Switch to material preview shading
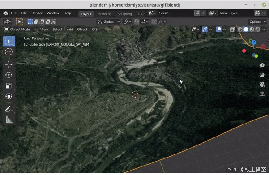This screenshot has width=269, height=175. coord(252,30)
